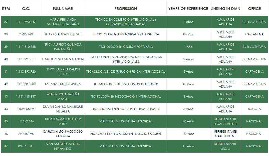Select CARTAGENA office in Nerys Patricia row
269x156 pixels.
254,72
